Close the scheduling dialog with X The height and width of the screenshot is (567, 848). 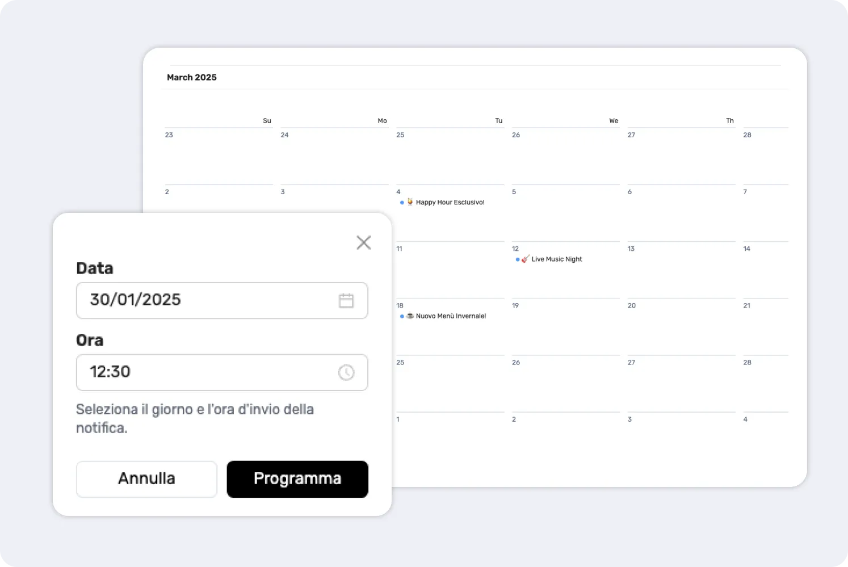[x=363, y=242]
